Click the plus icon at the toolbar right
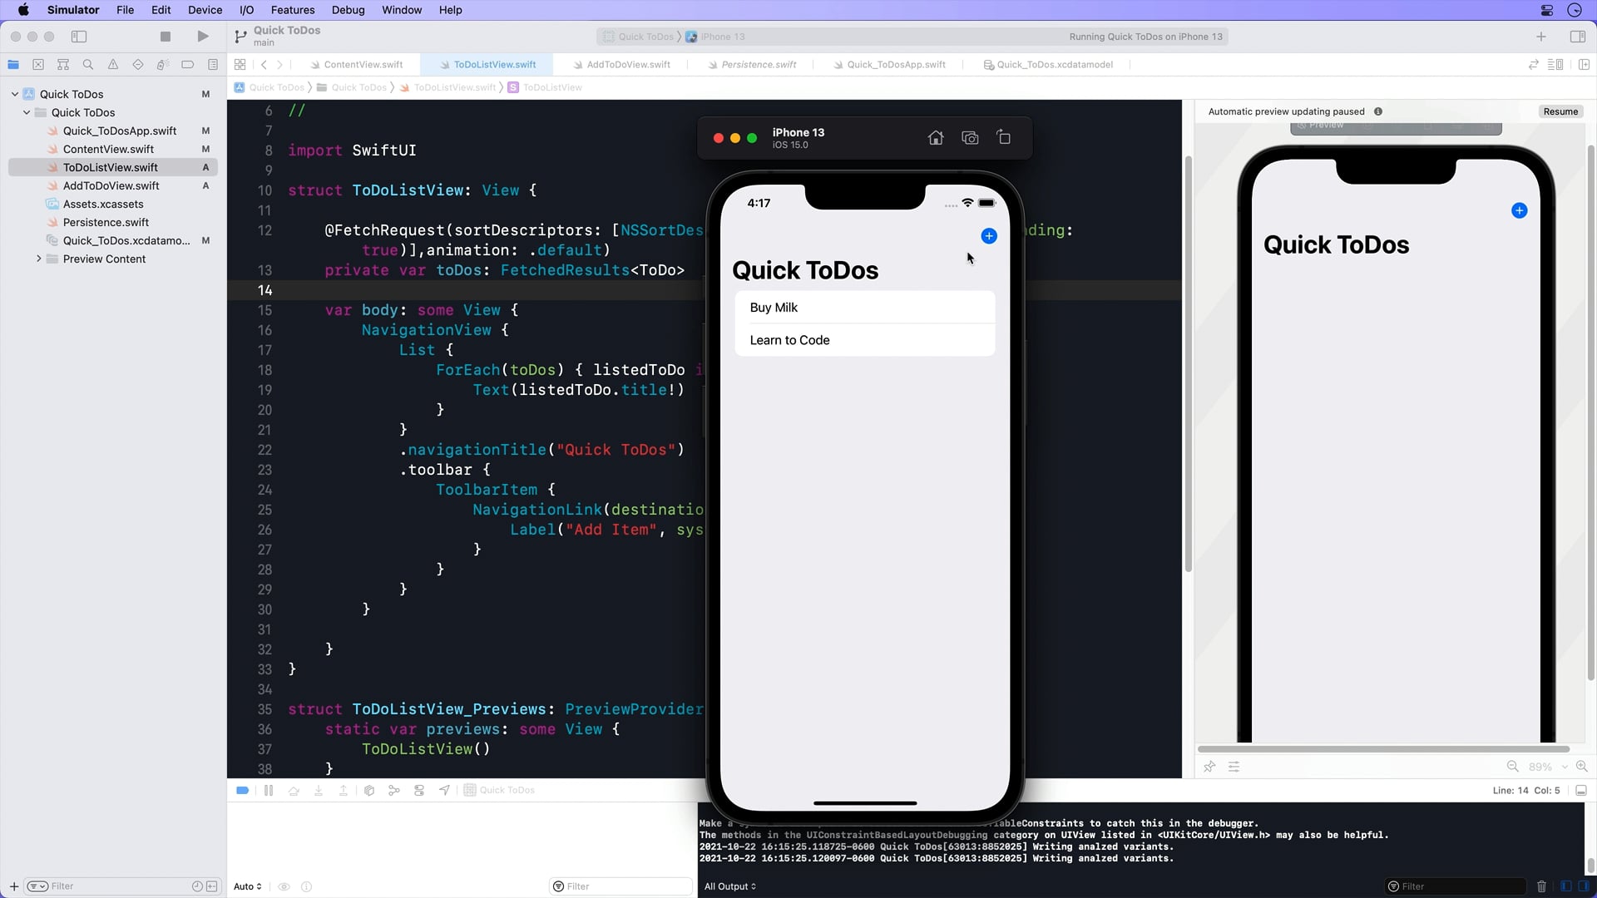The height and width of the screenshot is (898, 1597). (1541, 37)
